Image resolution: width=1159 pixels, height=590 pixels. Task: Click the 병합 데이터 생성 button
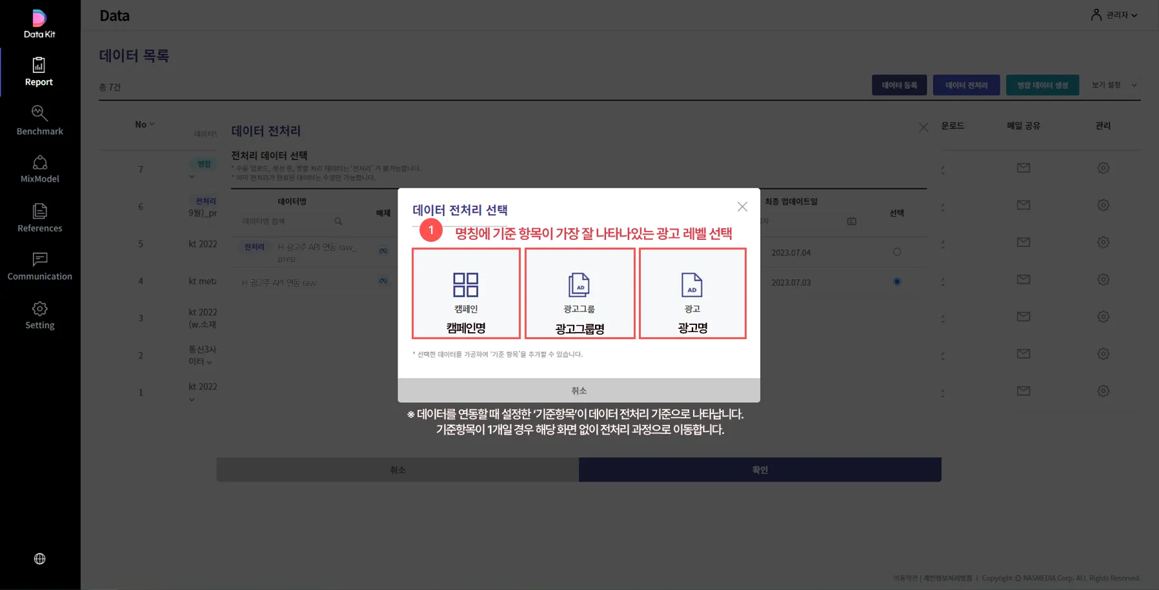click(x=1042, y=85)
